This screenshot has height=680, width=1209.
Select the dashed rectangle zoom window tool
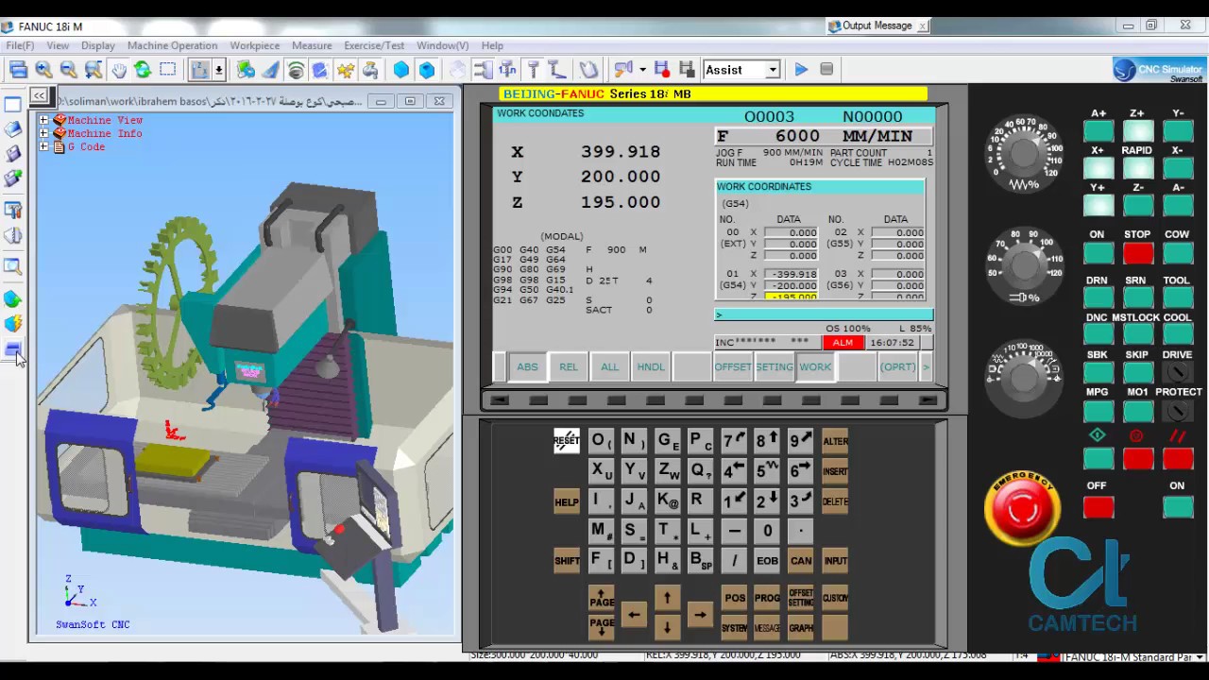coord(168,70)
